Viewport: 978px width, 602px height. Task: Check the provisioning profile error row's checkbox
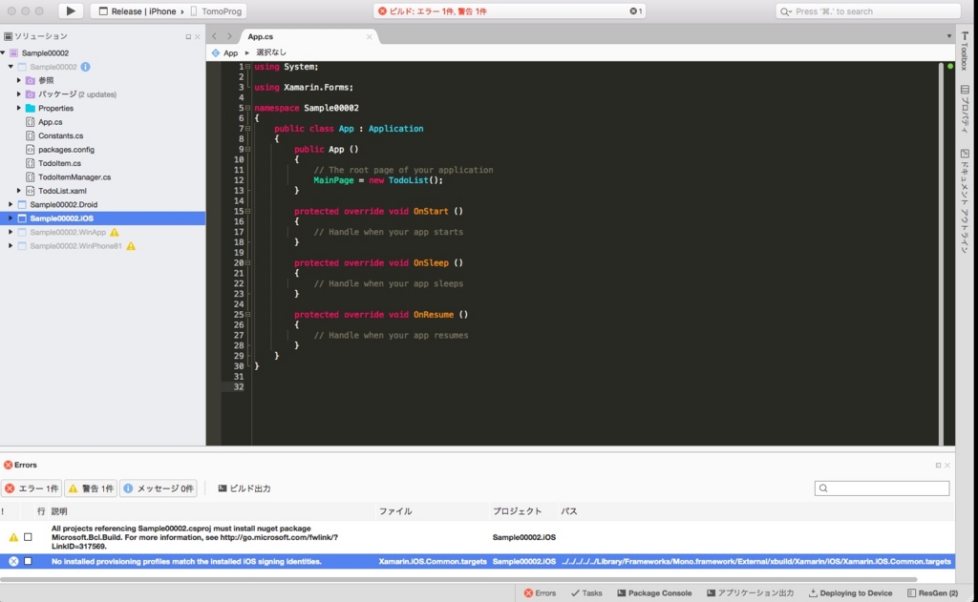(x=28, y=562)
